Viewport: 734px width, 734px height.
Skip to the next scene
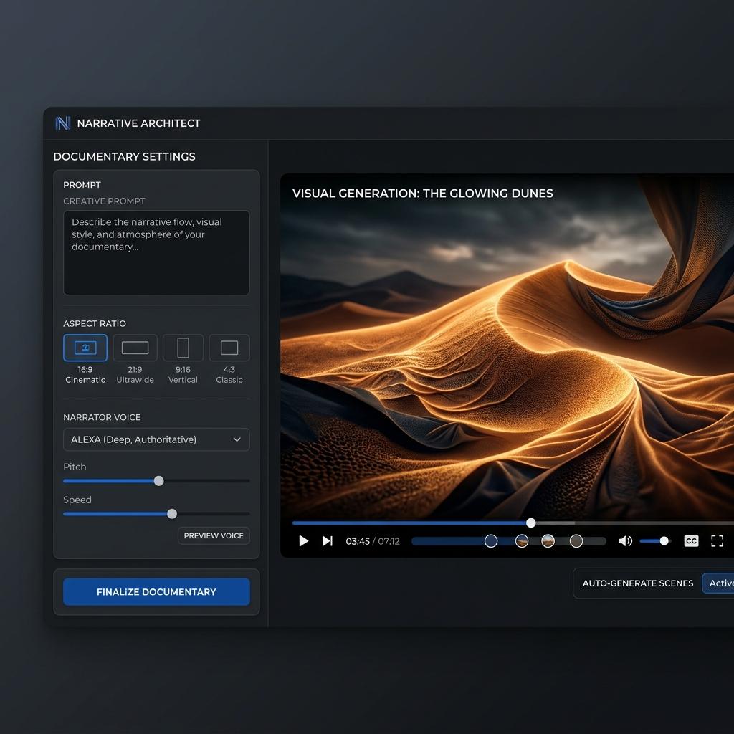tap(328, 541)
